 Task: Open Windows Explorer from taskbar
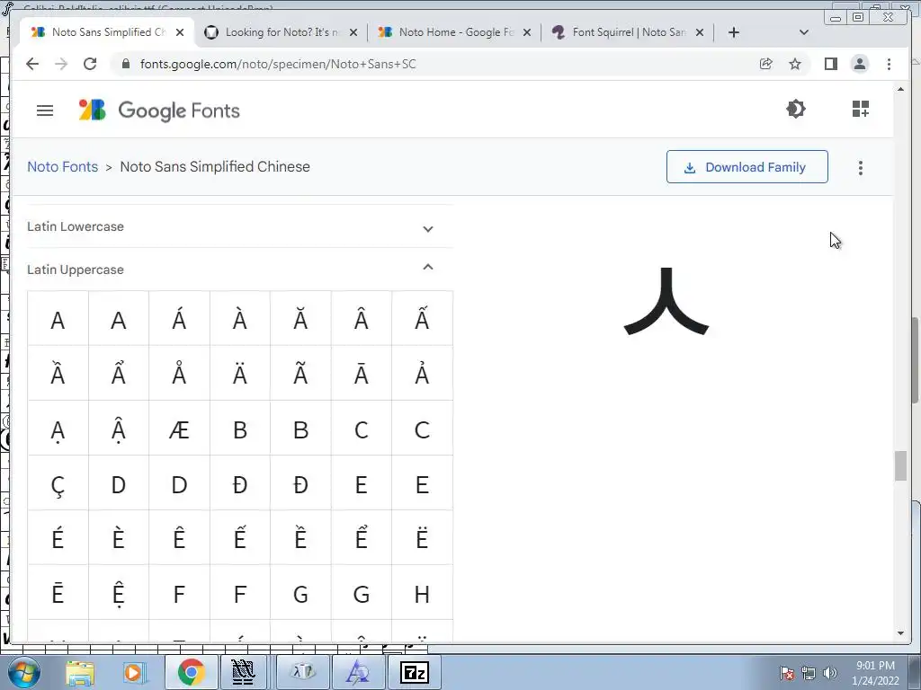click(x=80, y=672)
